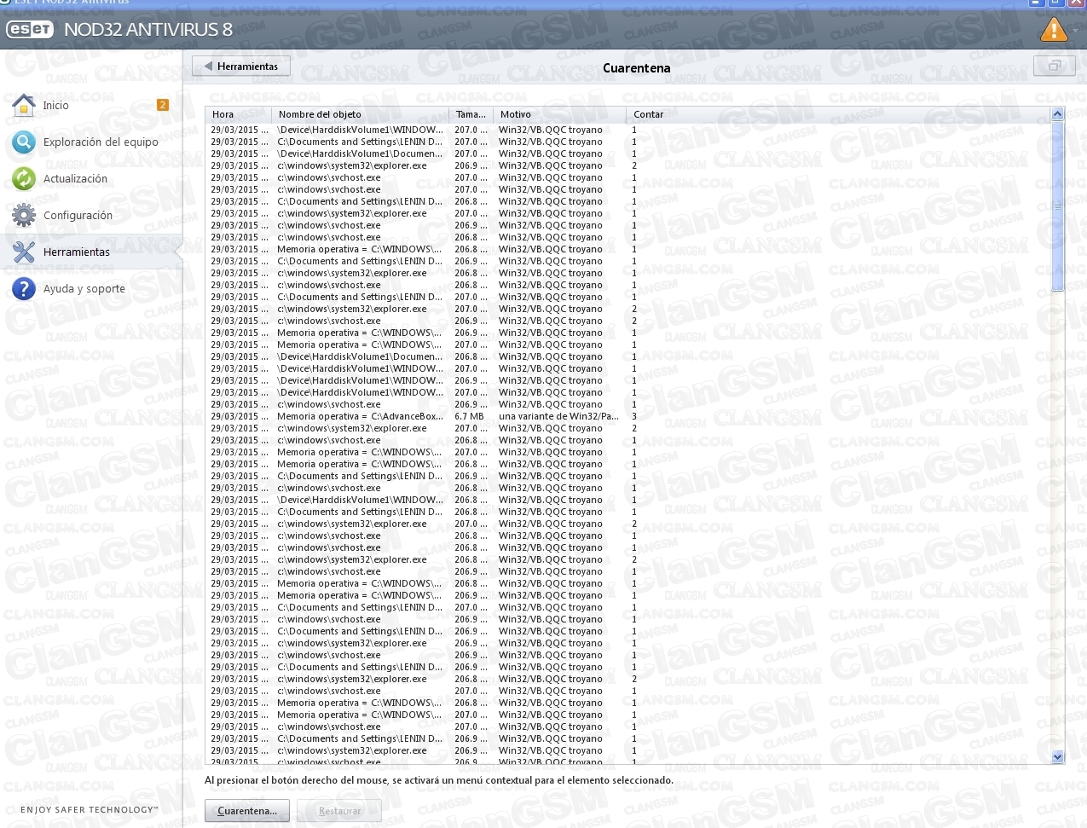Image resolution: width=1087 pixels, height=828 pixels.
Task: Sort by Contar column header
Action: pyautogui.click(x=838, y=114)
